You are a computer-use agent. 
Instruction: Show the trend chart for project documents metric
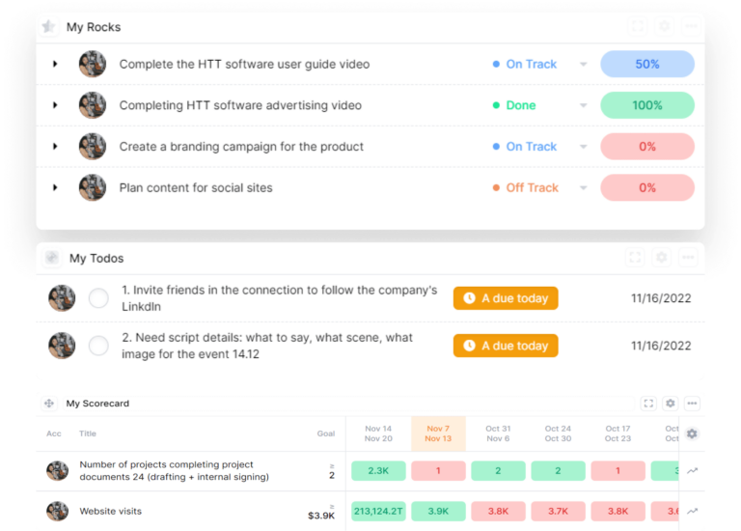click(x=692, y=470)
